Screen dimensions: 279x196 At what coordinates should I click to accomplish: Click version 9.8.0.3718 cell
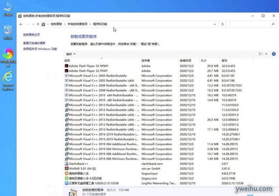click(228, 173)
